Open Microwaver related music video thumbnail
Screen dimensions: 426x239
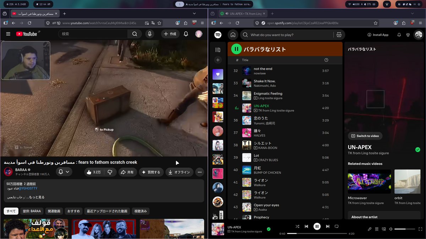[x=369, y=181]
